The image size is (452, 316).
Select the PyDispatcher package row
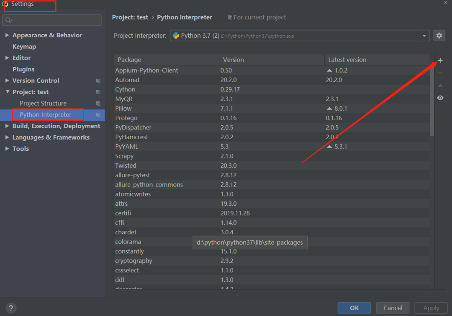(x=272, y=127)
